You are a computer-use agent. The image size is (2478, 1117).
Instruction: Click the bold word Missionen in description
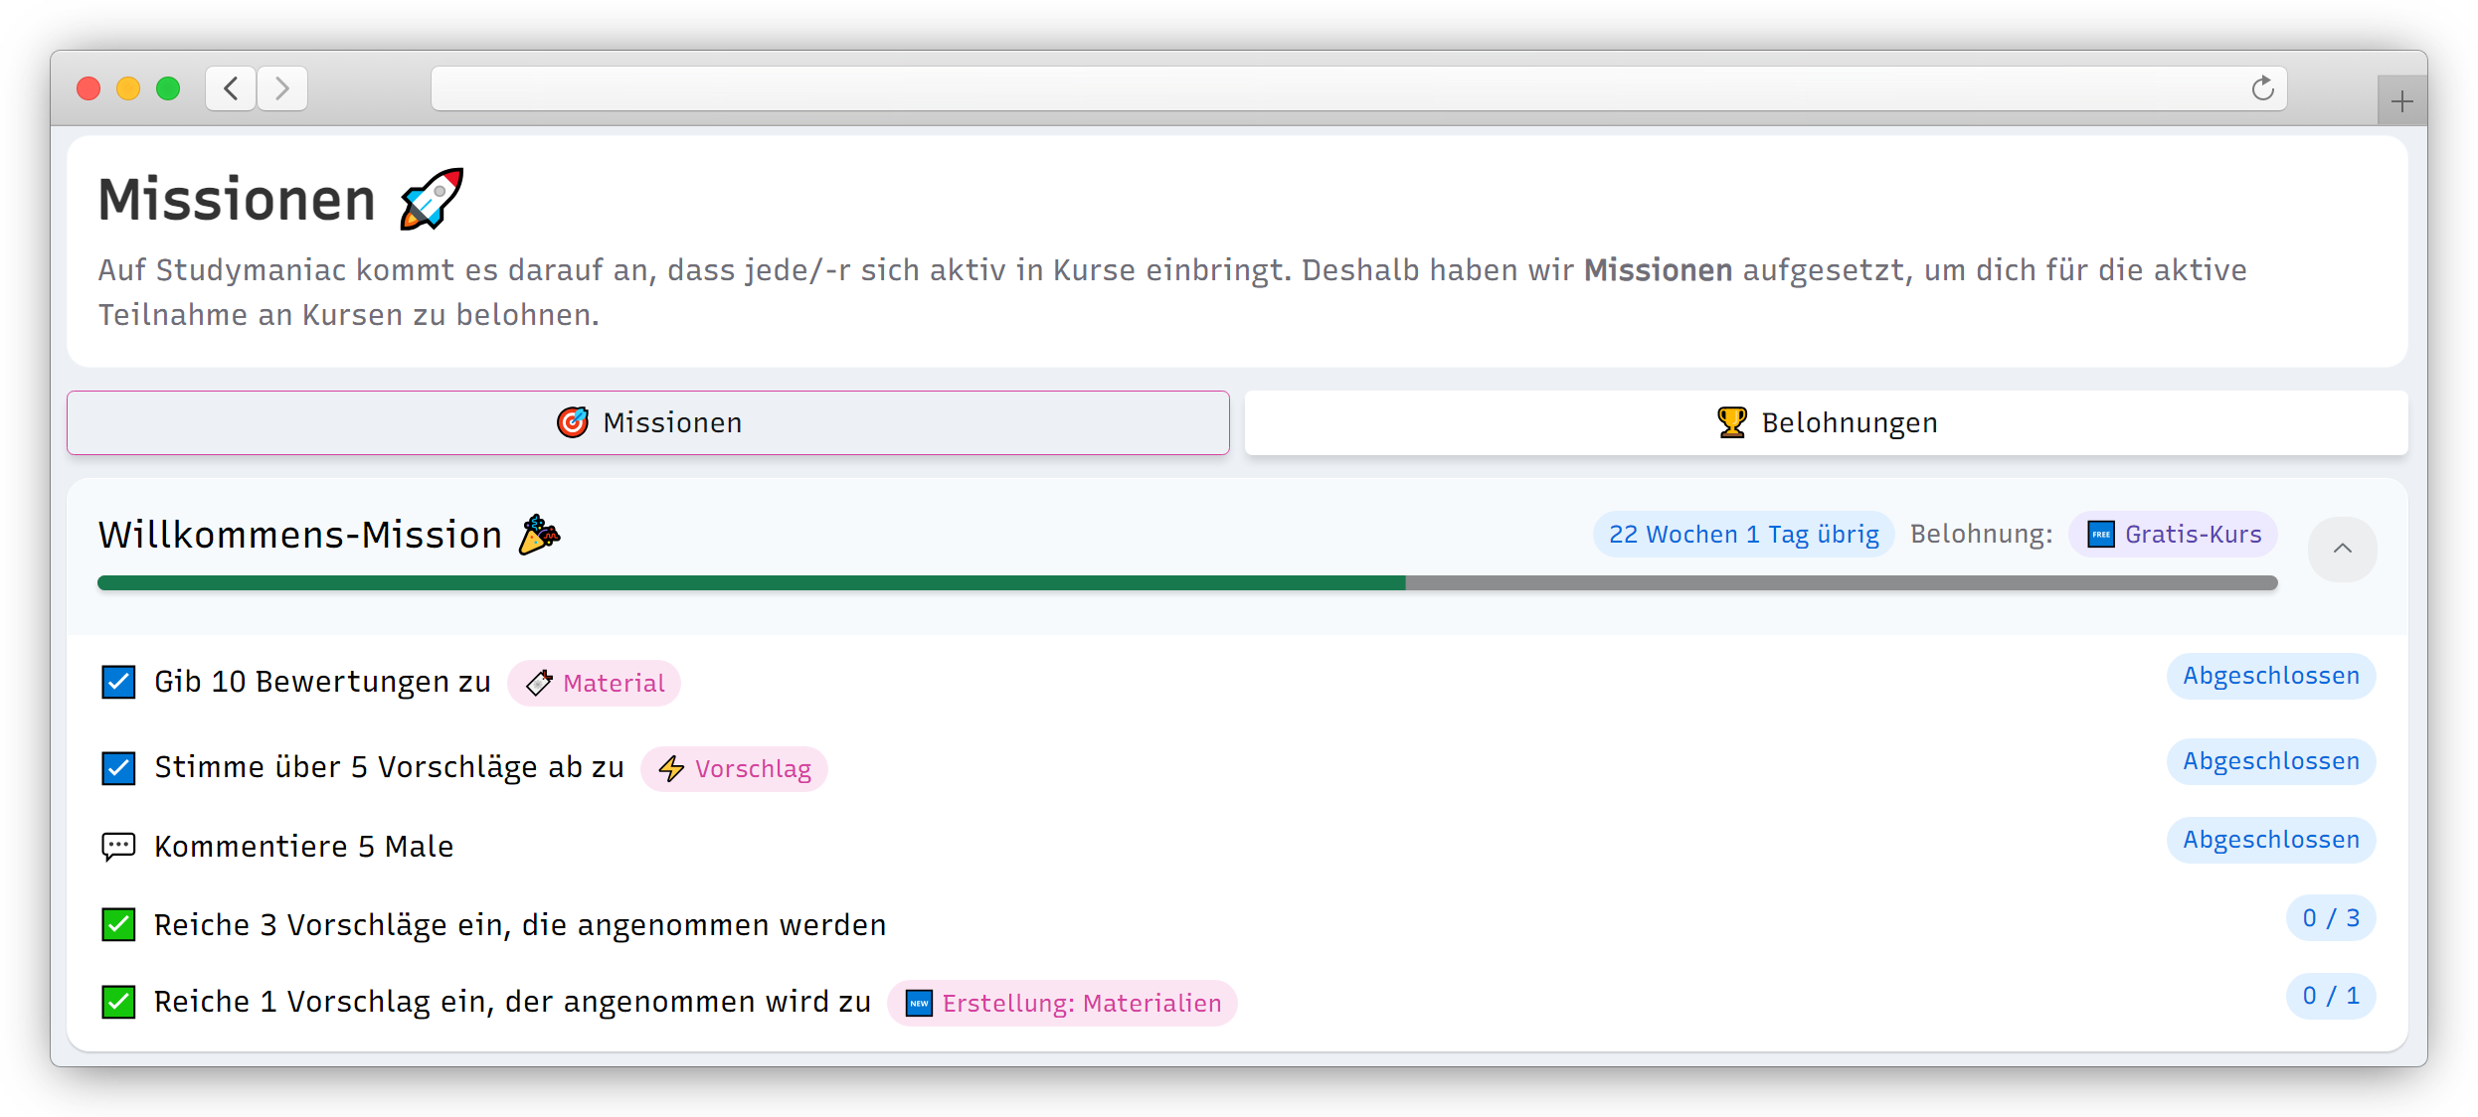(x=1658, y=270)
